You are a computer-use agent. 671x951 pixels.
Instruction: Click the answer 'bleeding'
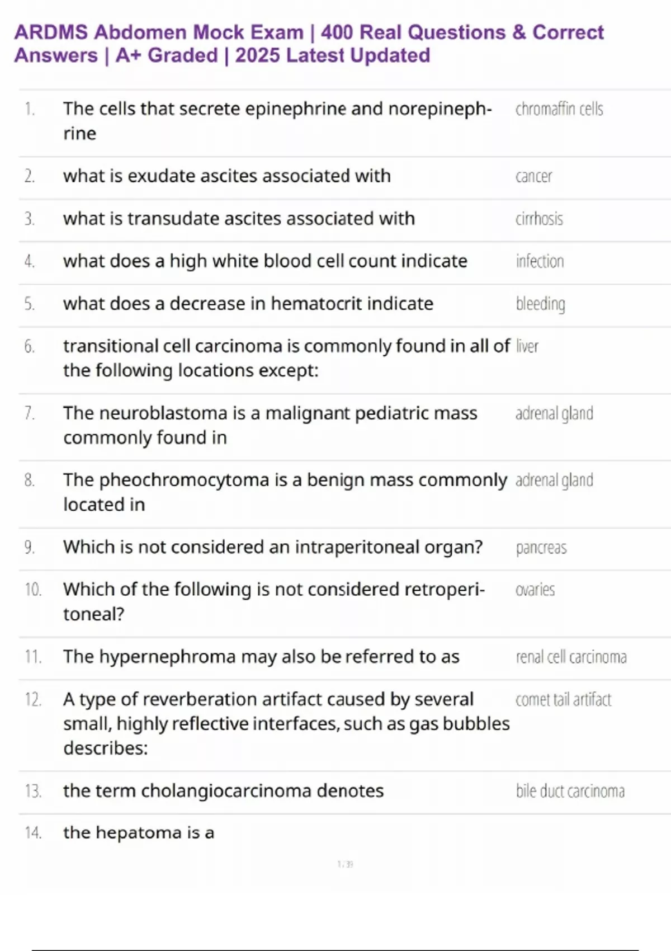point(540,304)
